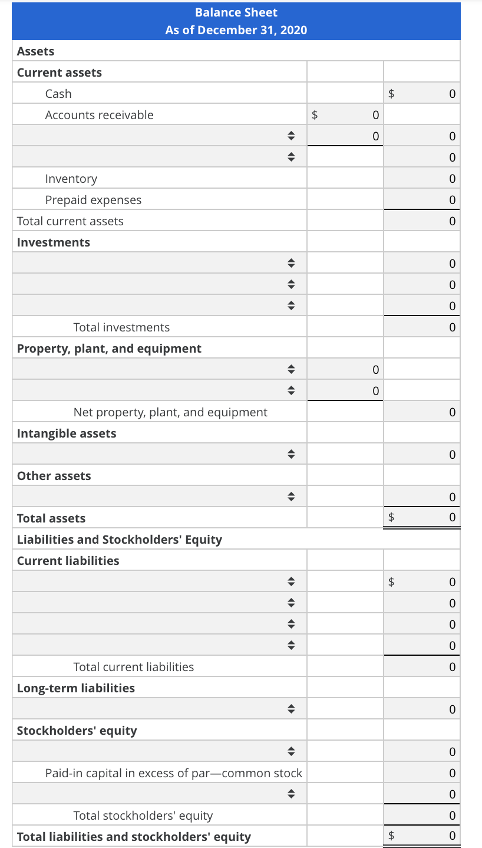This screenshot has height=848, width=482.
Task: Select the Accounts receivable amount field
Action: [345, 114]
